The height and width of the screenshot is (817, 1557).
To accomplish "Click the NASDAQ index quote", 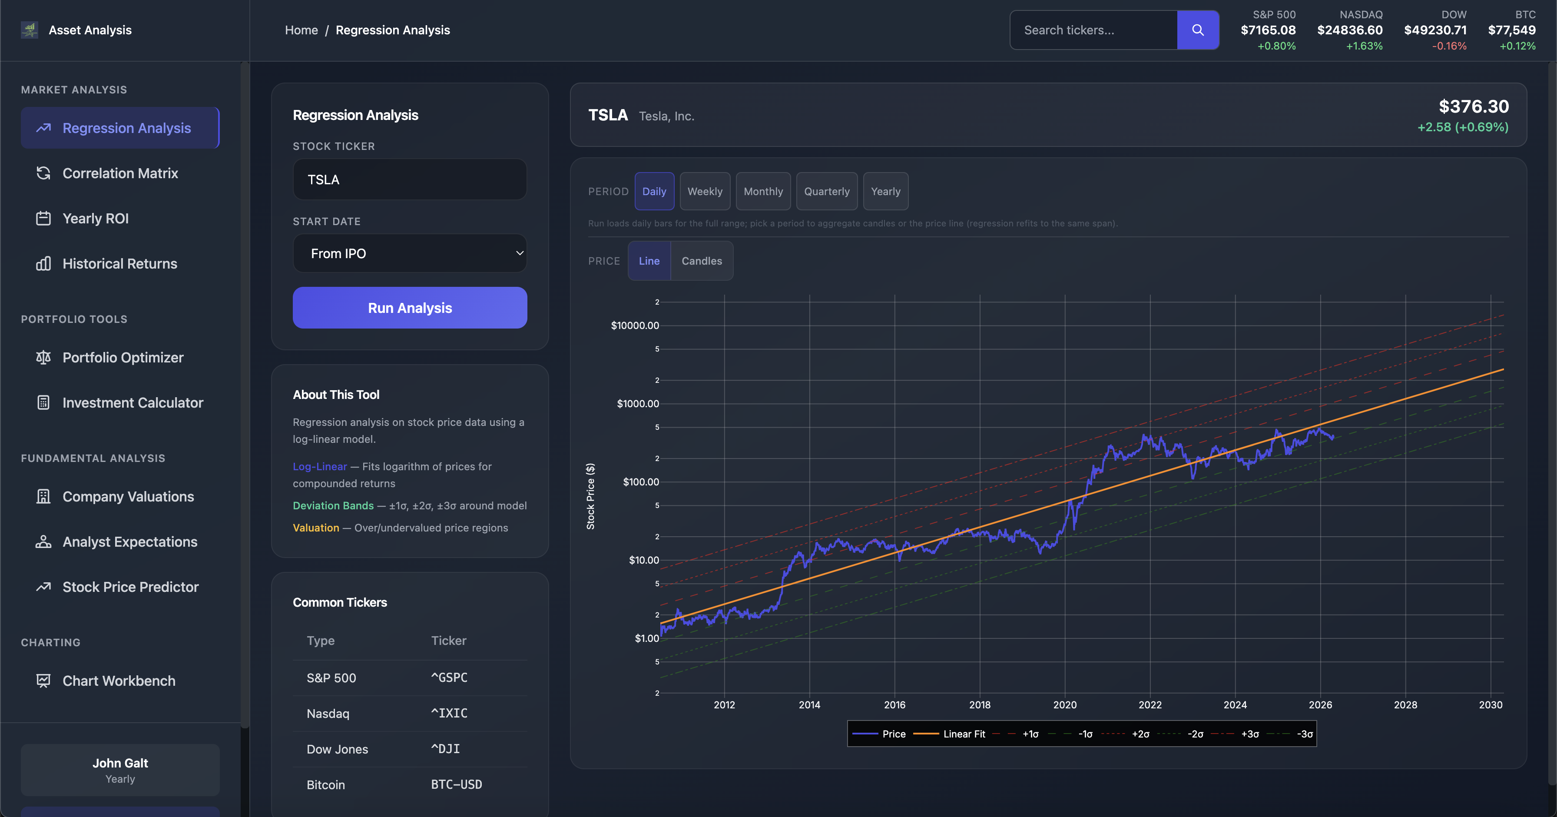I will pyautogui.click(x=1350, y=30).
